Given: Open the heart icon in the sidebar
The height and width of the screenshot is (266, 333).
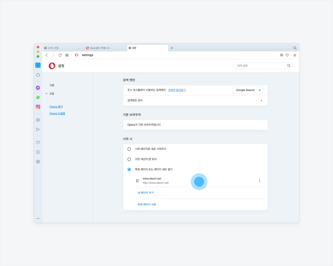Looking at the screenshot, I should 38,142.
